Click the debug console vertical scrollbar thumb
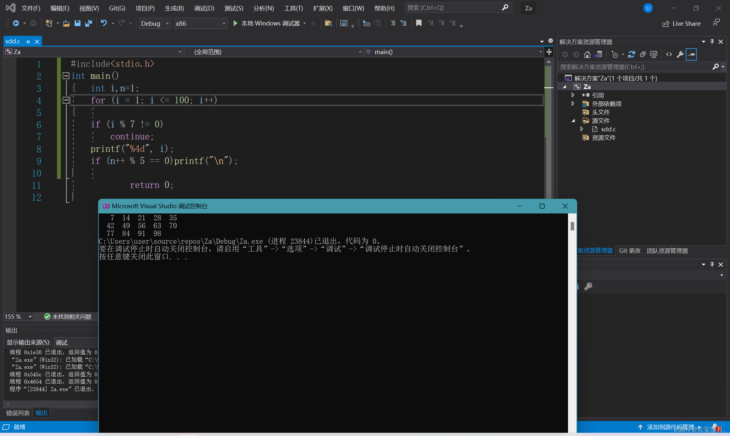Image resolution: width=730 pixels, height=436 pixels. (572, 226)
